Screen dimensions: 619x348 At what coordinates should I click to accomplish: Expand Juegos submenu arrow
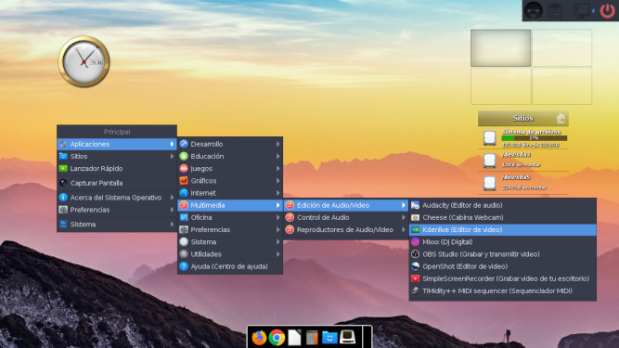(x=277, y=169)
